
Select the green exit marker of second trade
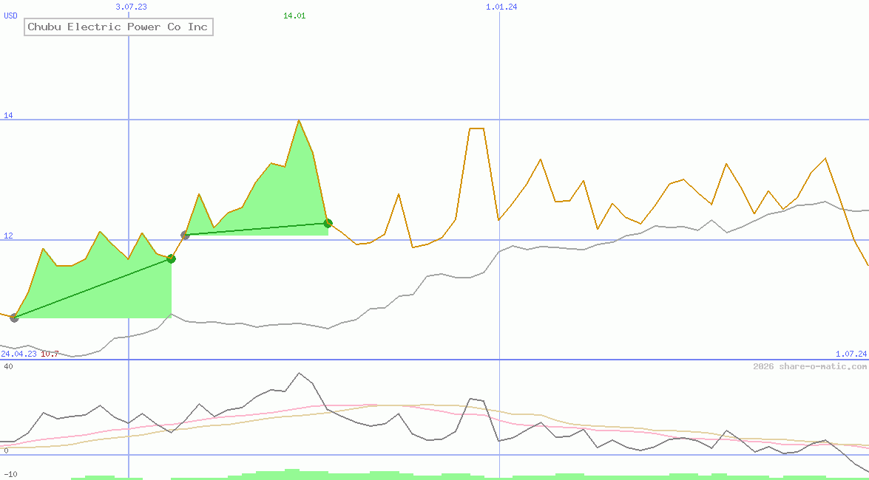[328, 223]
